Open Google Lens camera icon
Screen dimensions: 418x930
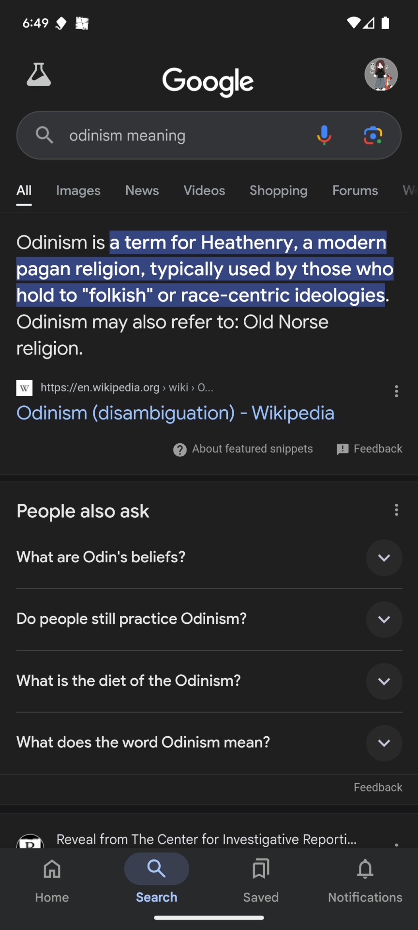[373, 135]
